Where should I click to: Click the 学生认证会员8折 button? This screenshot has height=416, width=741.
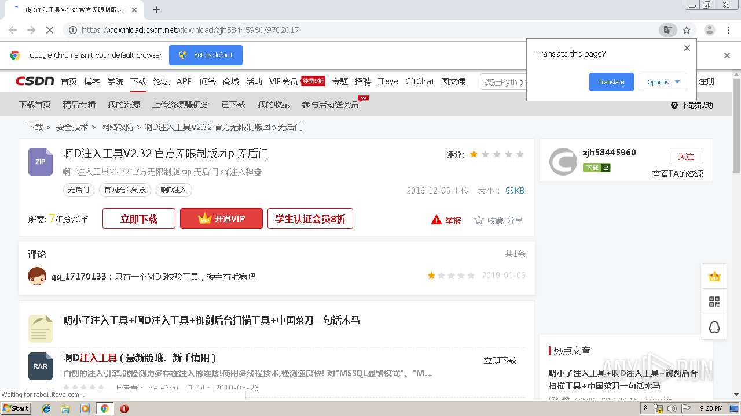[310, 219]
